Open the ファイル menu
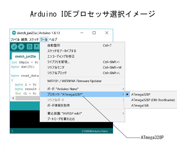Viewport: 177px width, 151px height. 15,39
